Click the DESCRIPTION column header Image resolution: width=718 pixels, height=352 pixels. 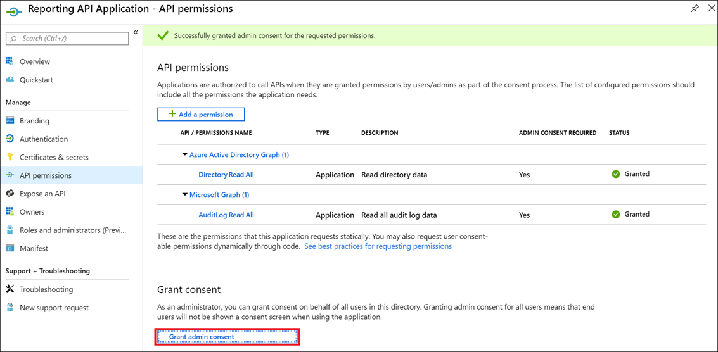380,133
